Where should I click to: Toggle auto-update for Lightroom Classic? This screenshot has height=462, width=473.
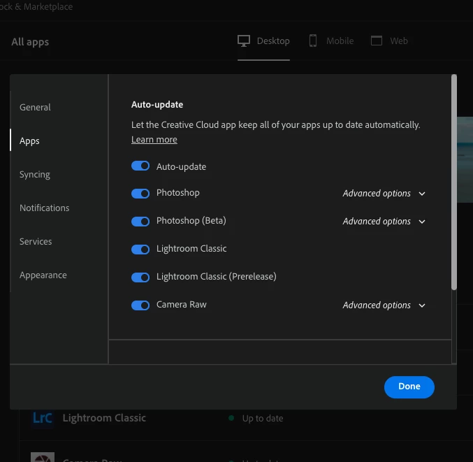point(140,250)
